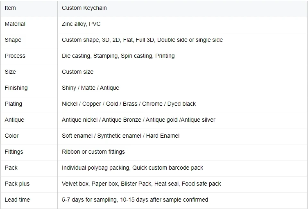Click the 'Soft enamel / Synthetic enamel' cell

coord(120,136)
